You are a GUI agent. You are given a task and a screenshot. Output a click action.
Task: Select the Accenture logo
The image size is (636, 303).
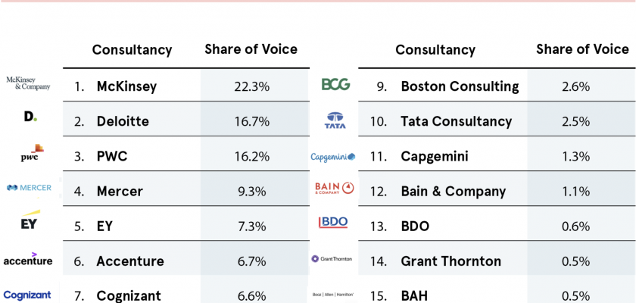coord(28,259)
